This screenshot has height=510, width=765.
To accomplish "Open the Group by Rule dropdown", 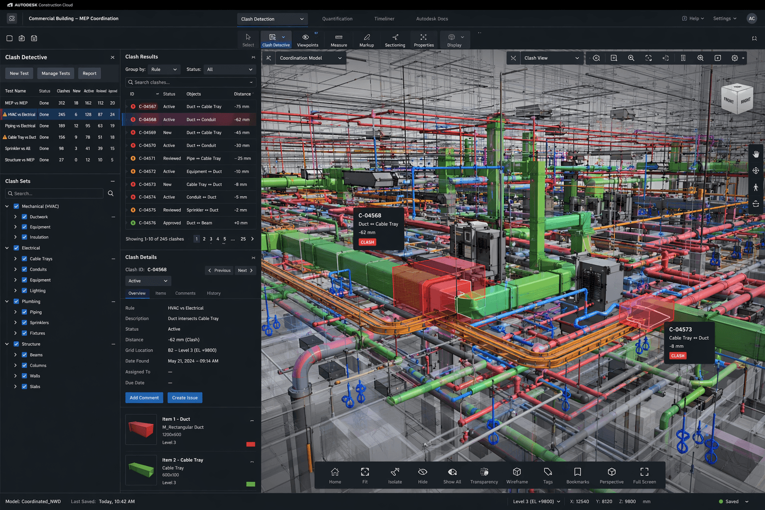I will pos(164,70).
